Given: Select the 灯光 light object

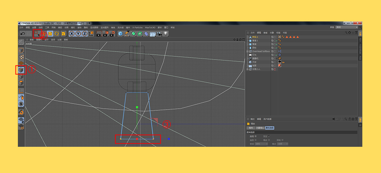Looking at the screenshot, I should 254,55.
